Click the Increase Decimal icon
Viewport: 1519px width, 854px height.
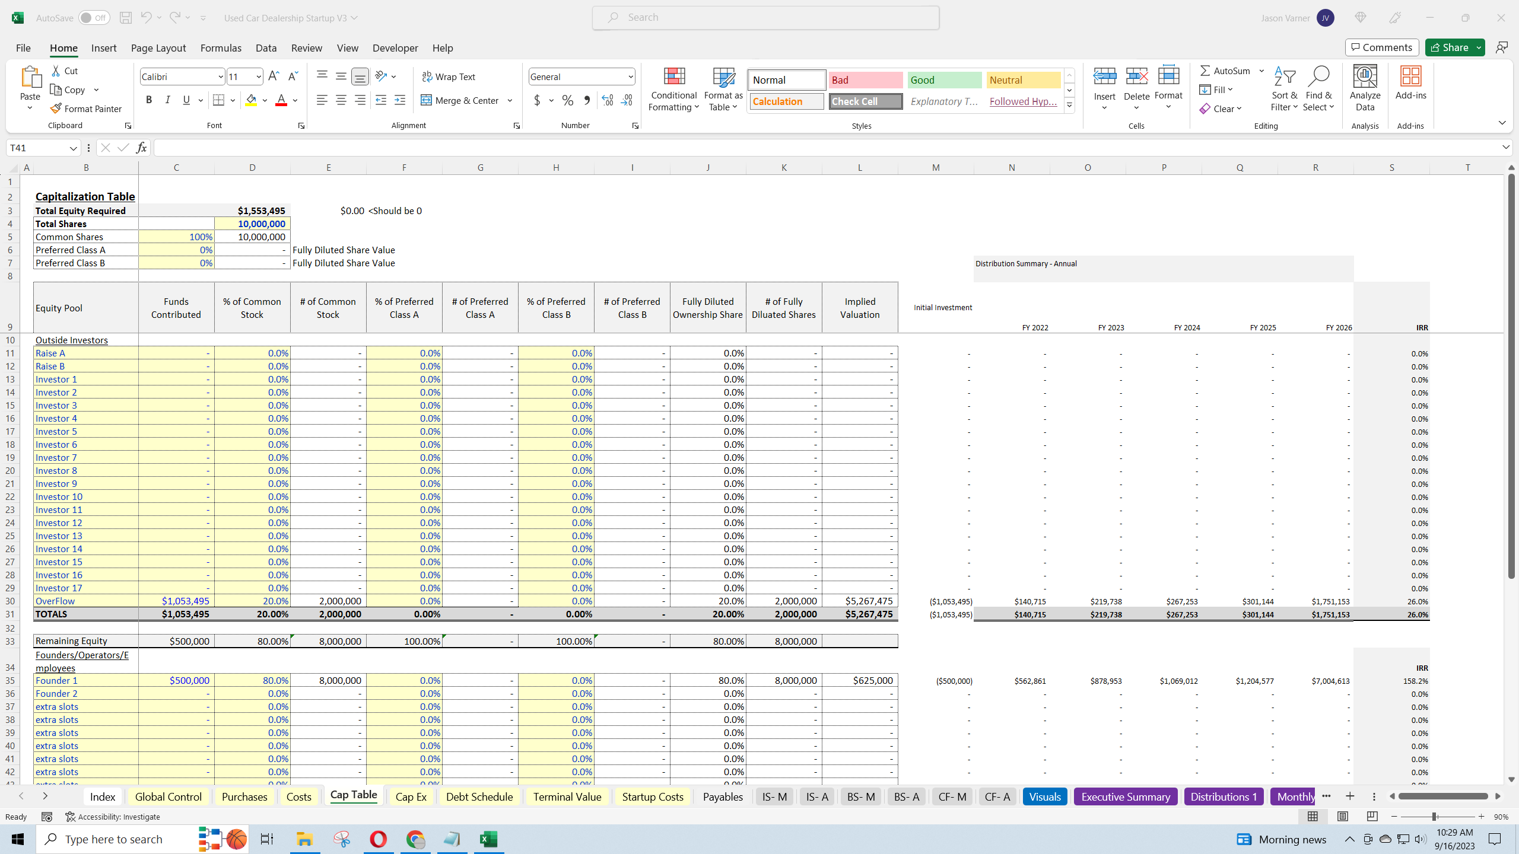pos(606,100)
